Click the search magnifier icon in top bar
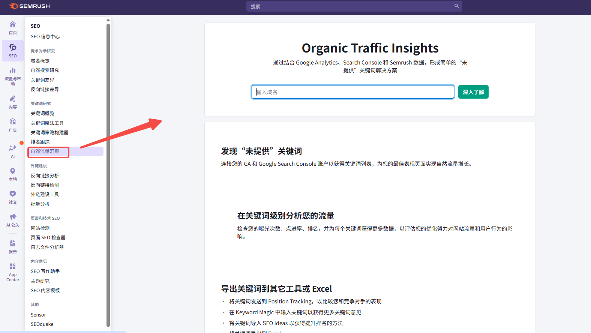This screenshot has width=591, height=333. [456, 6]
